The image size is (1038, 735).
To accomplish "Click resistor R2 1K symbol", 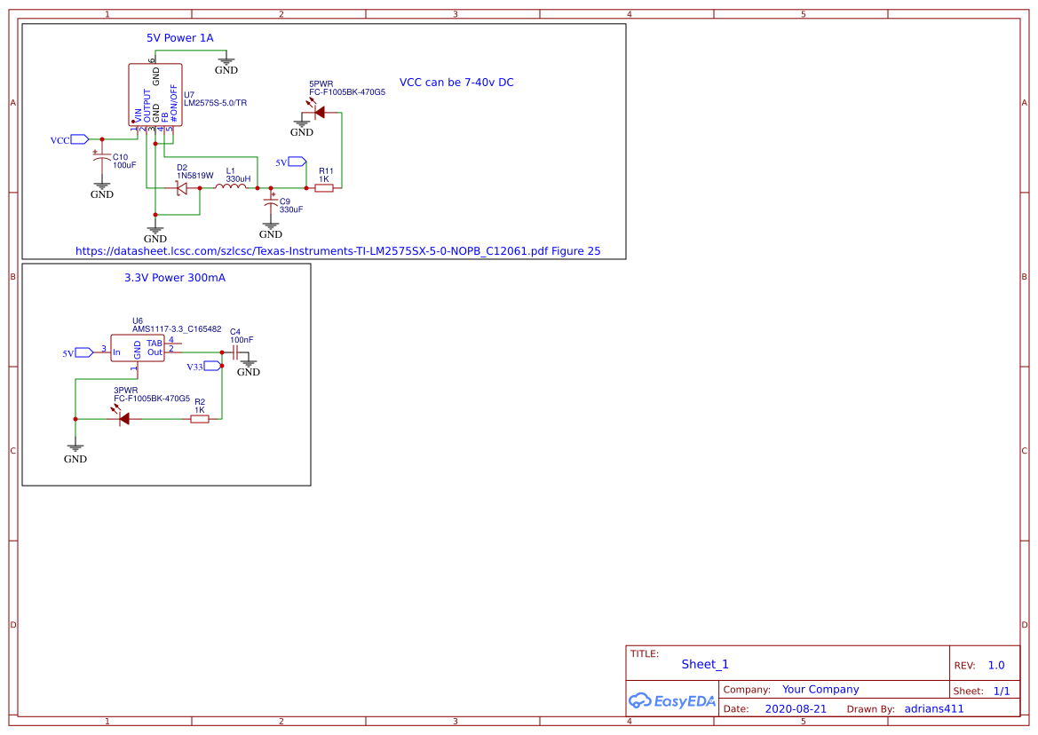I will (x=200, y=417).
